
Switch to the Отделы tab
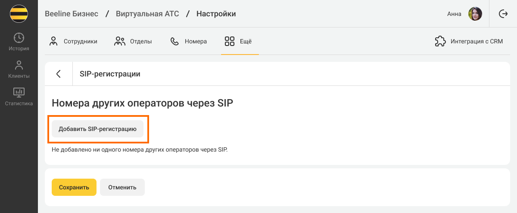tap(133, 41)
